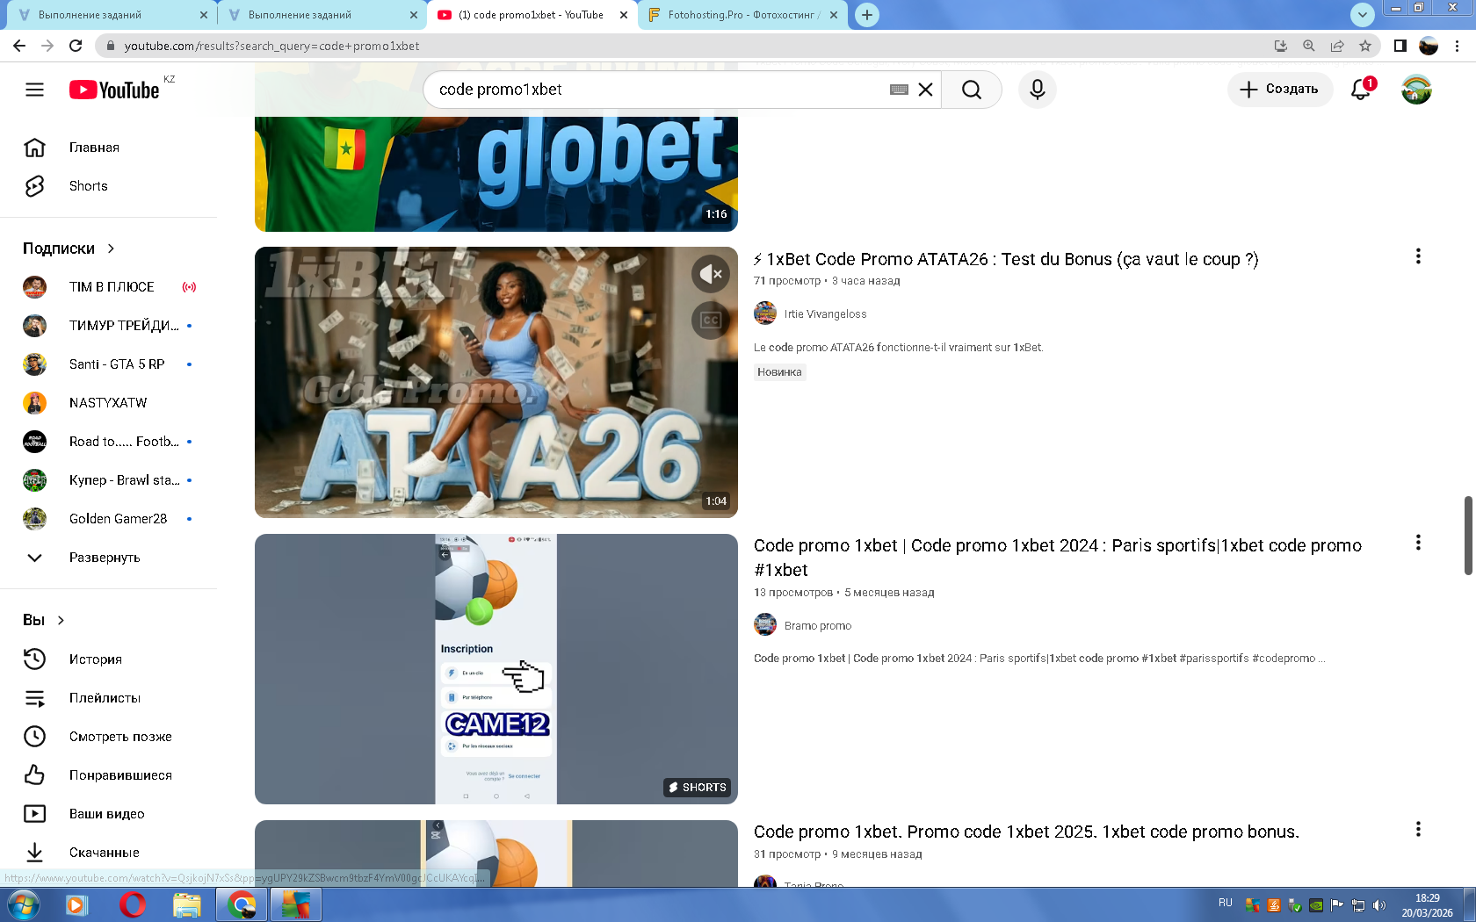
Task: Open the Golden Gamer28 channel
Action: pyautogui.click(x=108, y=519)
